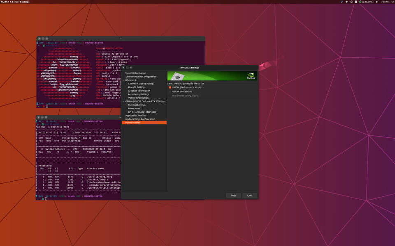The width and height of the screenshot is (395, 246).
Task: Select NVIDIA On-Demand radio button
Action: (x=170, y=91)
